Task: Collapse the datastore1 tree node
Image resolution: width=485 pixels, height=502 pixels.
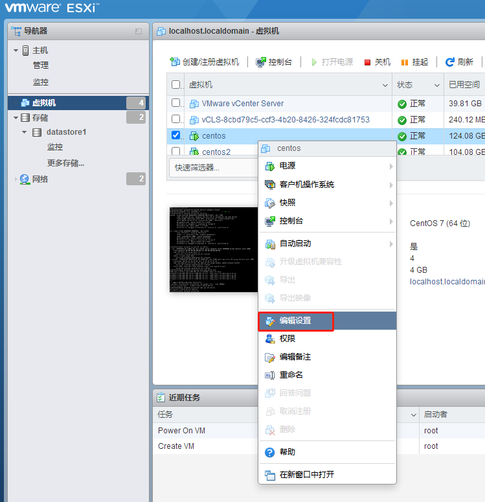Action: point(25,132)
